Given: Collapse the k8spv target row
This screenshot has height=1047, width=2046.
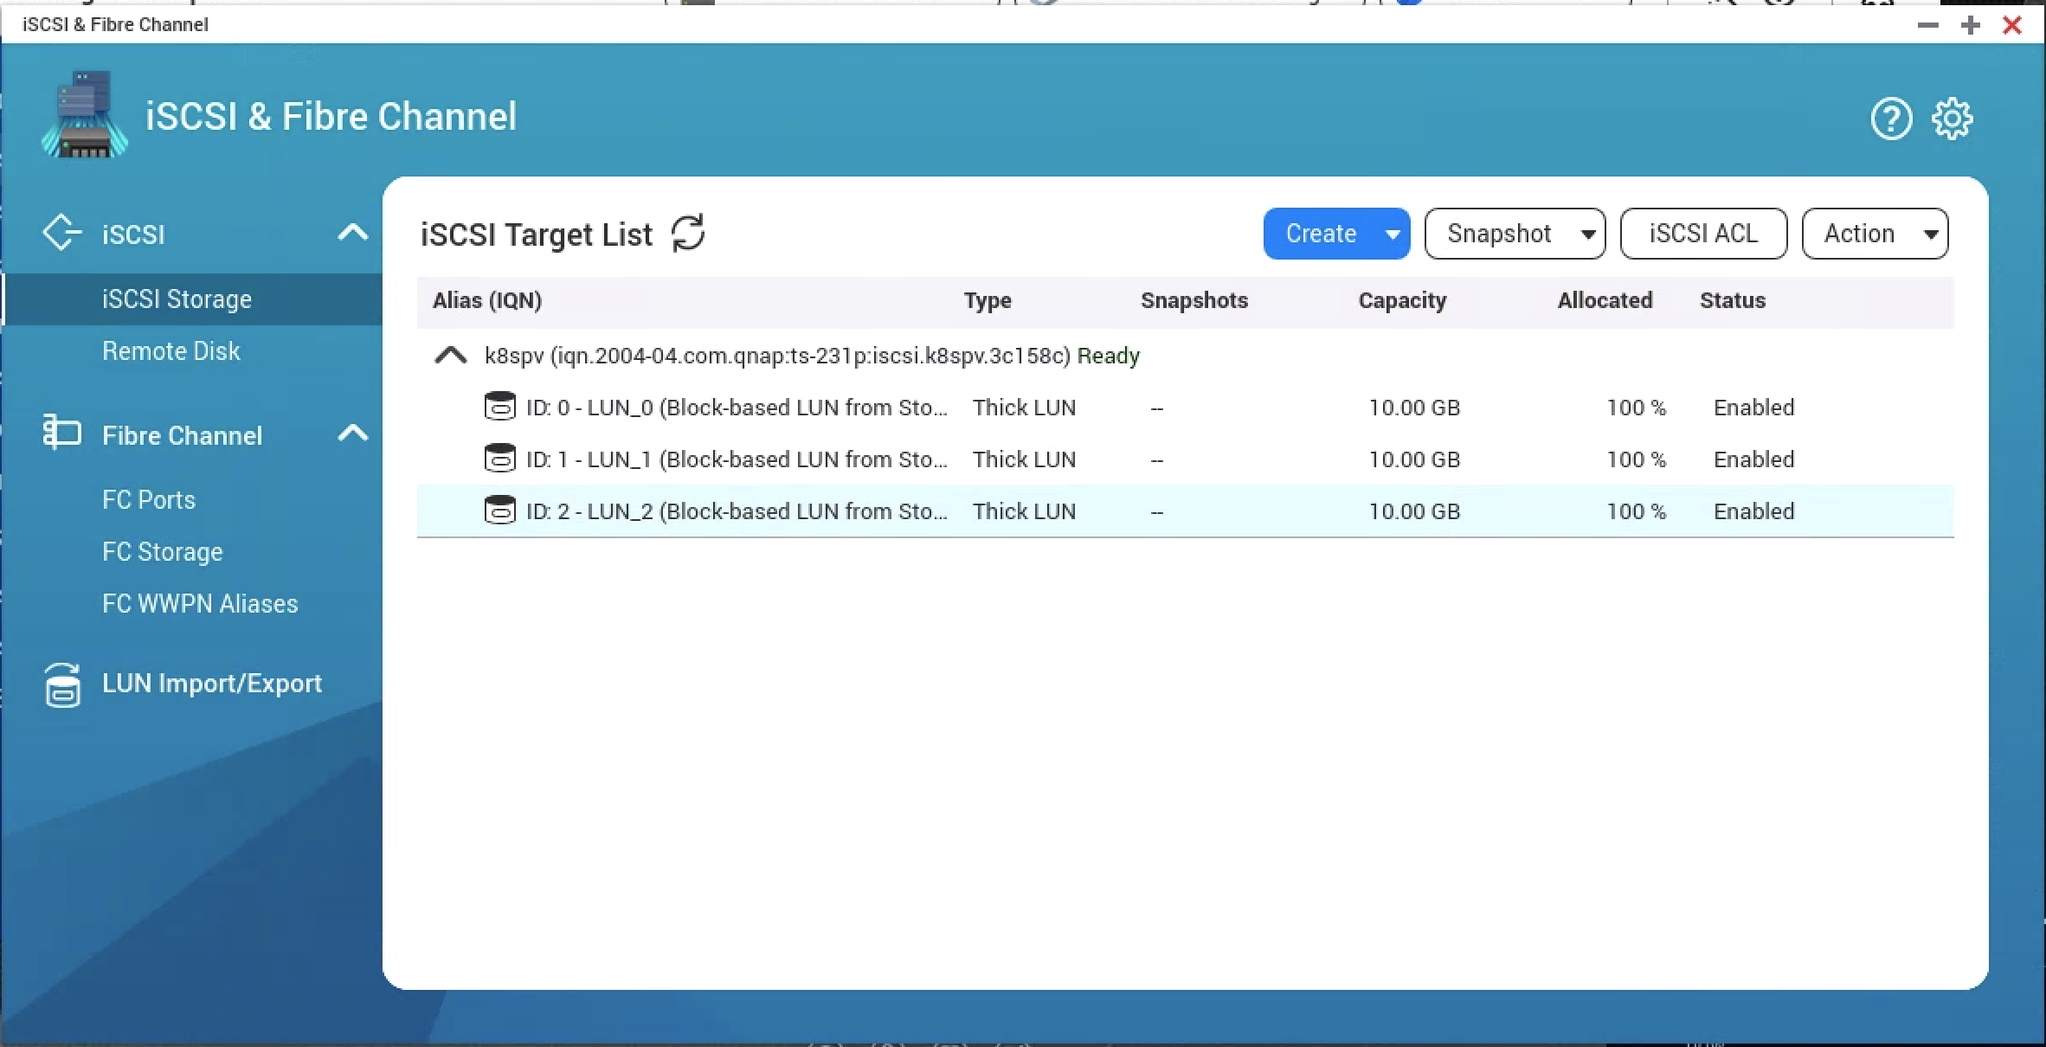Looking at the screenshot, I should click(450, 355).
